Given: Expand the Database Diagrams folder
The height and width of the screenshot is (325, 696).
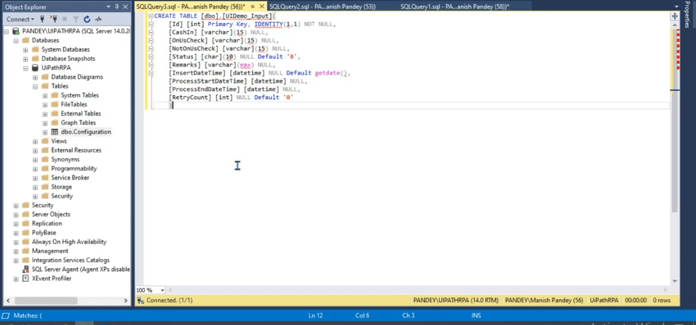Looking at the screenshot, I should coord(35,77).
